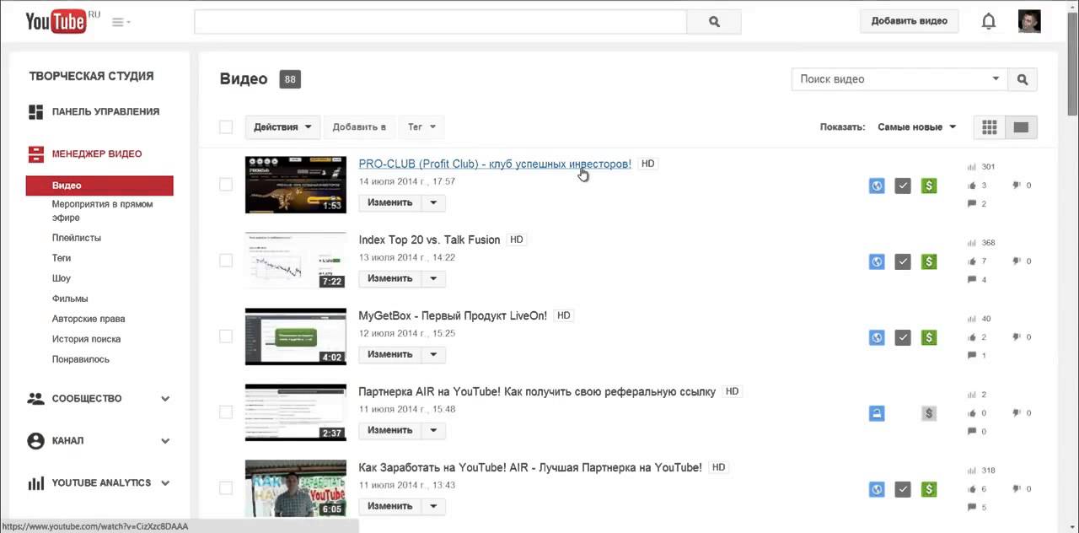Image resolution: width=1079 pixels, height=533 pixels.
Task: Open the Действия dropdown
Action: (x=282, y=127)
